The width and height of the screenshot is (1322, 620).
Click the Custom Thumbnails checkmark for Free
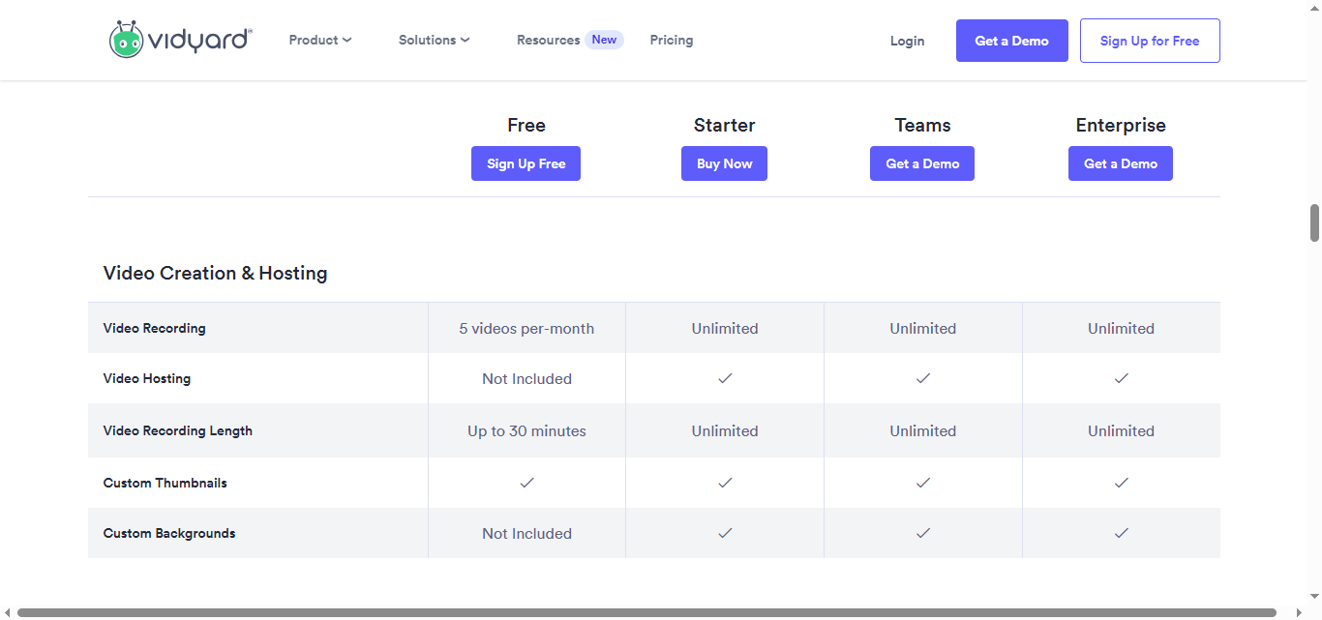(x=527, y=482)
